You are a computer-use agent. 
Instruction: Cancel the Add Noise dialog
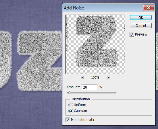pos(141,26)
